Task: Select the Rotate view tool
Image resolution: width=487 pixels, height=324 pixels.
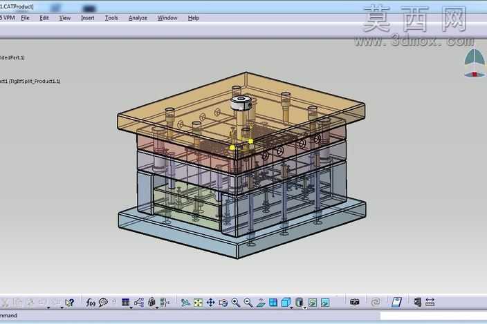Action: (x=223, y=303)
